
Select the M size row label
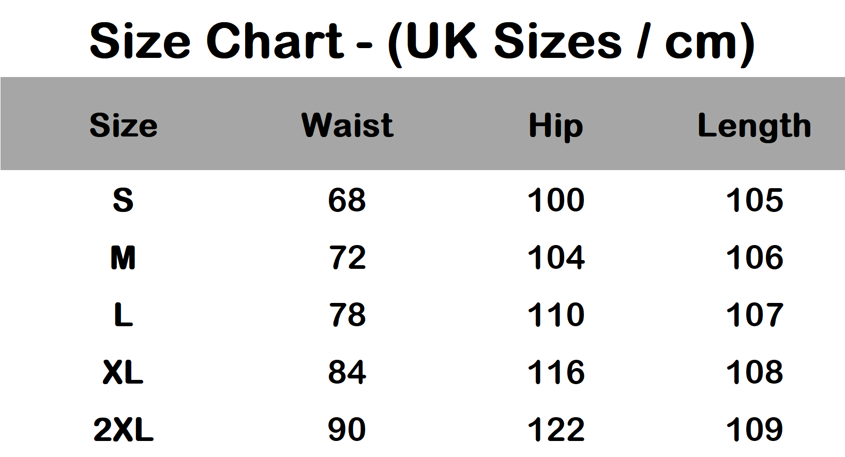(123, 257)
